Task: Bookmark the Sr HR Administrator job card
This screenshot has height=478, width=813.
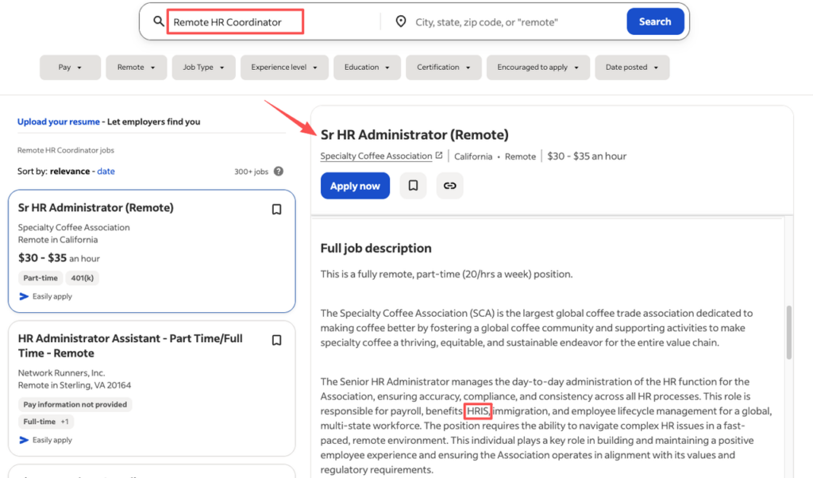Action: [276, 209]
